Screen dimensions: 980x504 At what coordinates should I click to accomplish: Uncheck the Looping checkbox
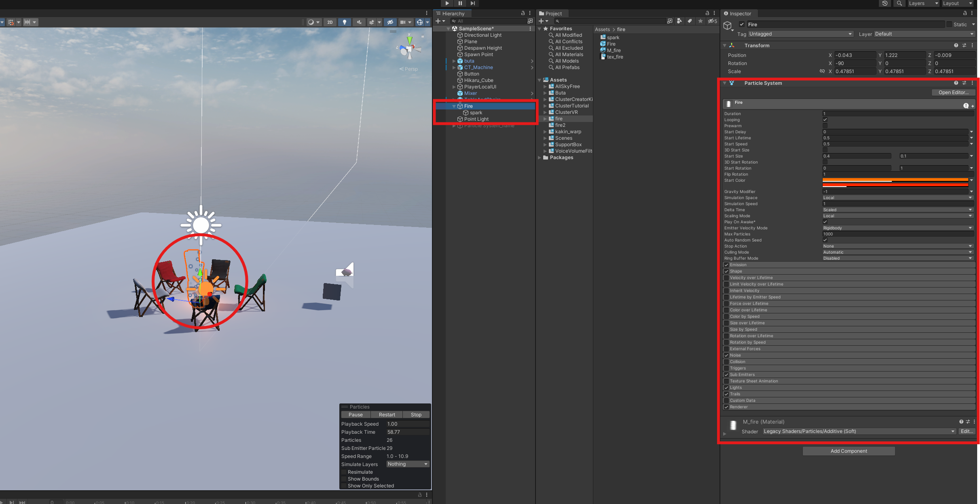coord(825,120)
